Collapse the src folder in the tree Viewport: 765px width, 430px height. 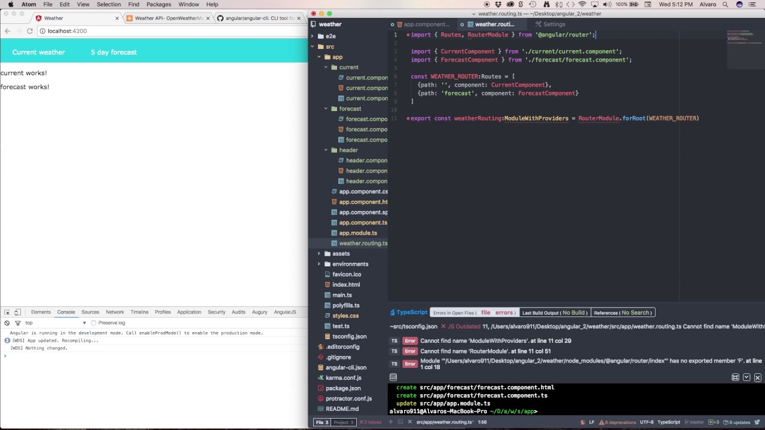(313, 47)
